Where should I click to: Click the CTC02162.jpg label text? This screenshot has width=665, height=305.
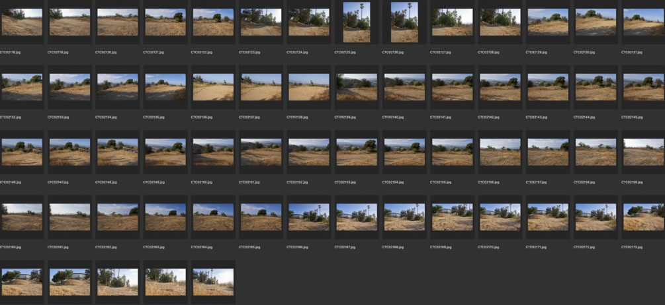click(106, 247)
